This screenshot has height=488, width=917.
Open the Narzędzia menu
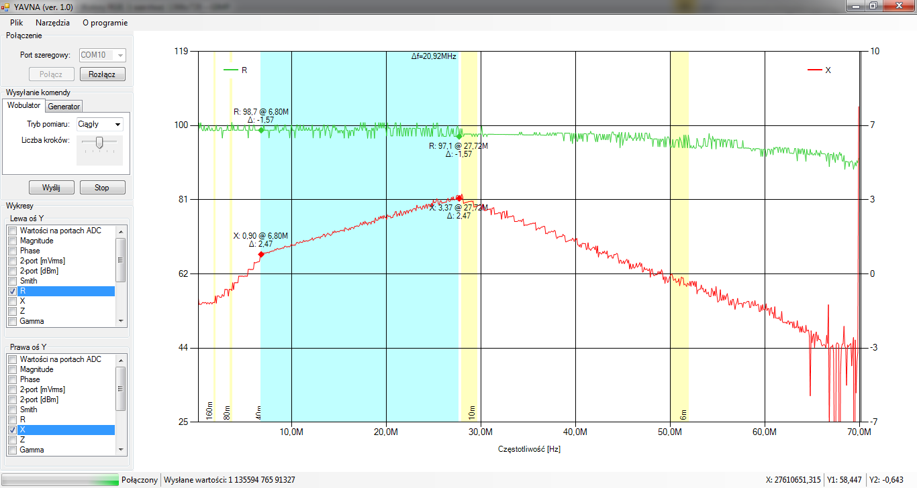click(52, 22)
